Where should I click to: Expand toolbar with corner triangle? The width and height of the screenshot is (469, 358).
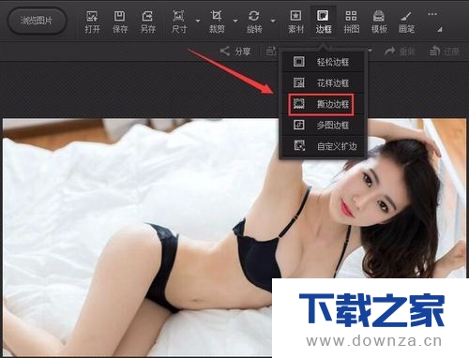440,30
